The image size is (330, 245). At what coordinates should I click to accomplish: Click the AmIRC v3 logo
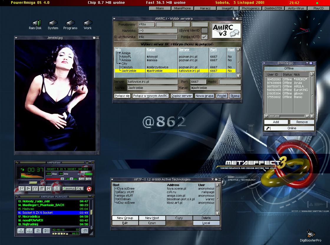[x=226, y=31]
